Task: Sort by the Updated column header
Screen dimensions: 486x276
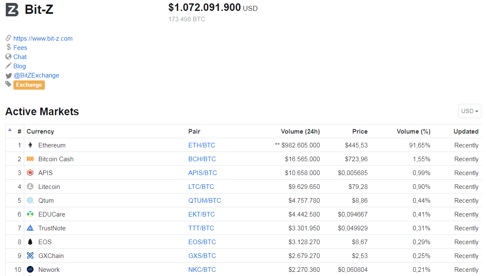Action: point(466,132)
